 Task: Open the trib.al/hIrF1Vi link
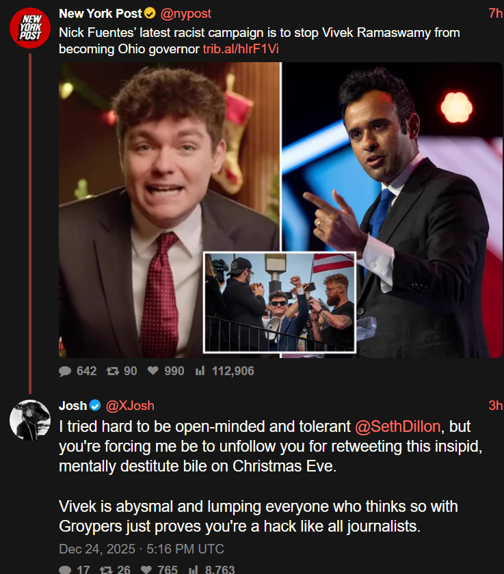pos(241,49)
